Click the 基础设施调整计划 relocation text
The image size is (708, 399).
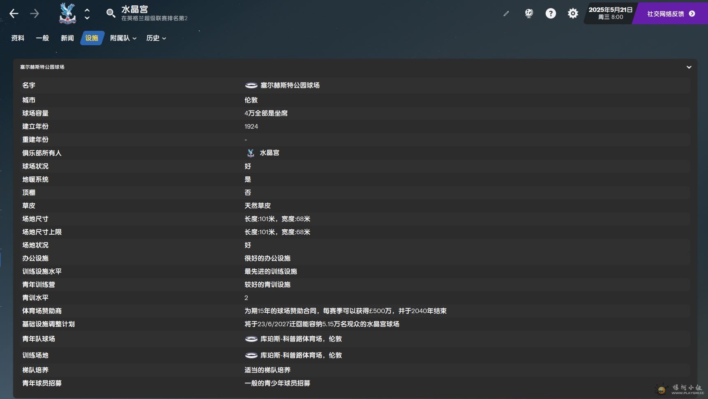[322, 324]
